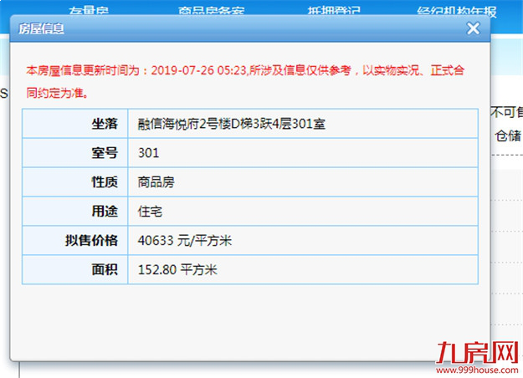Image resolution: width=523 pixels, height=378 pixels.
Task: Close the 房屋信息 dialog
Action: point(473,28)
